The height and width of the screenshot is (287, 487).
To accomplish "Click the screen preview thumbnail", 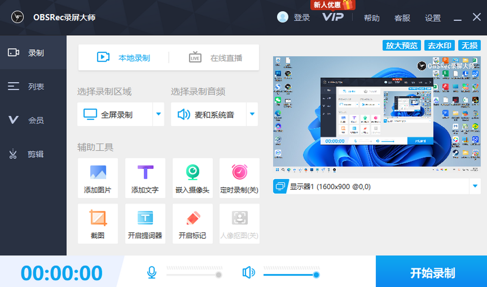I will (377, 114).
